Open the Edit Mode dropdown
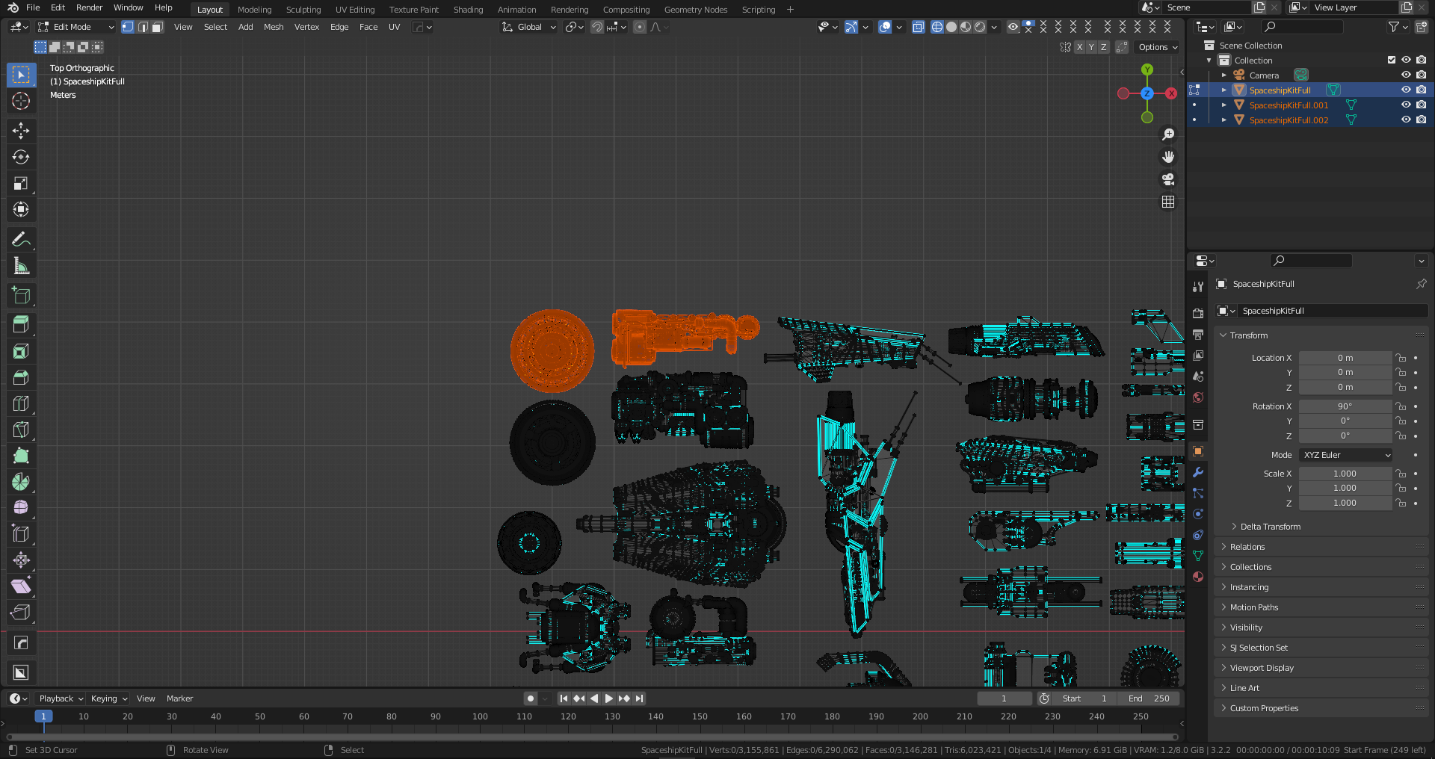Screen dimensions: 1435x759 tap(76, 27)
